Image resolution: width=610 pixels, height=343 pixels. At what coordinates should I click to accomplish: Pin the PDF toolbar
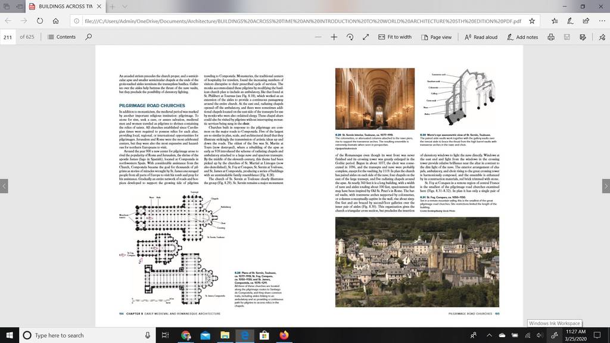click(x=602, y=37)
